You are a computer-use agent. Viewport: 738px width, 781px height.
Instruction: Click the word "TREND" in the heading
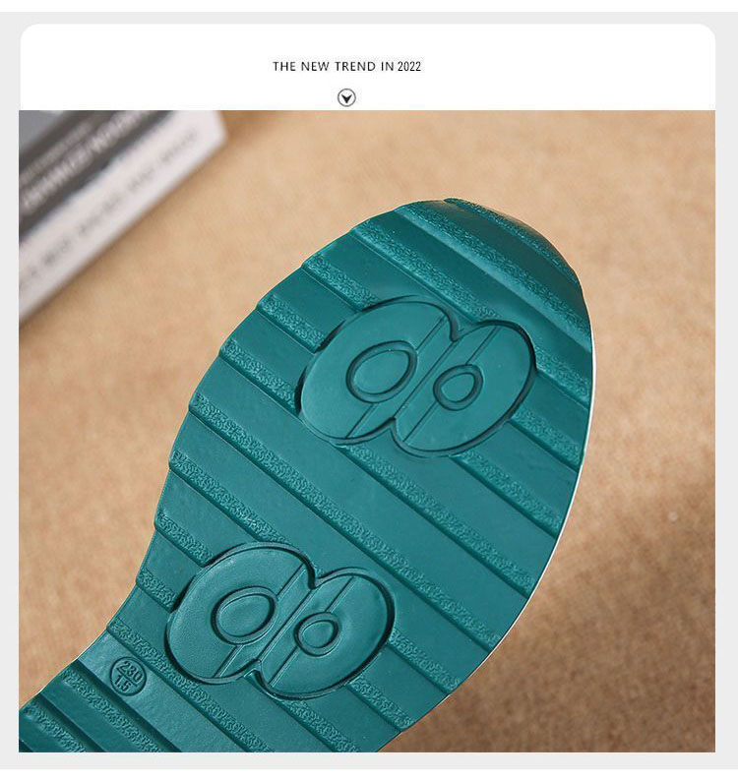(x=355, y=66)
